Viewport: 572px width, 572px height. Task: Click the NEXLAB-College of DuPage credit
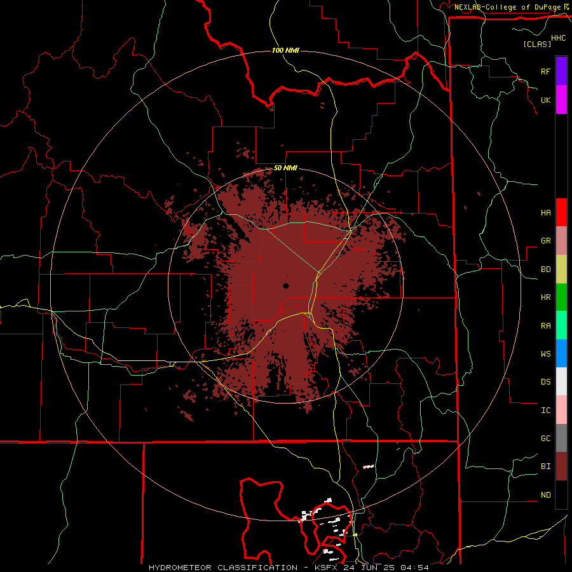tap(507, 7)
